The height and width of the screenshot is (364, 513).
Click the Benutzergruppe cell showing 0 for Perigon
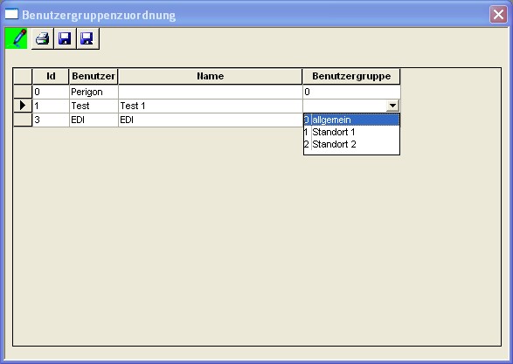[351, 92]
